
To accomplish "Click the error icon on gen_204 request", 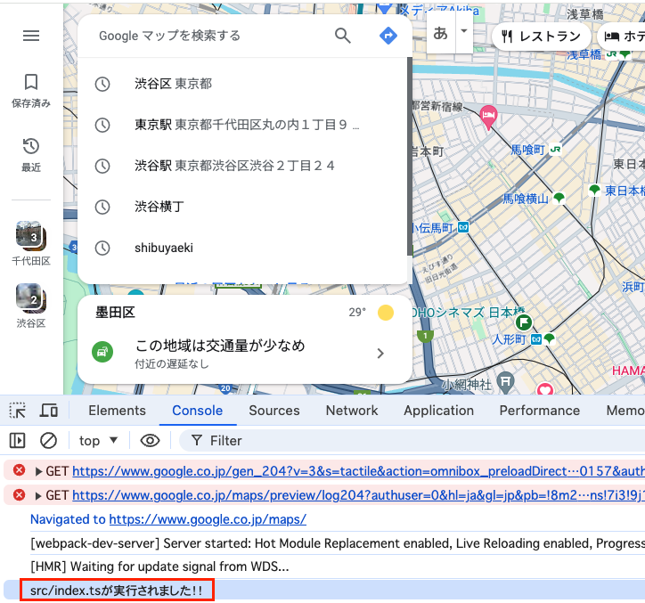I will coord(19,470).
